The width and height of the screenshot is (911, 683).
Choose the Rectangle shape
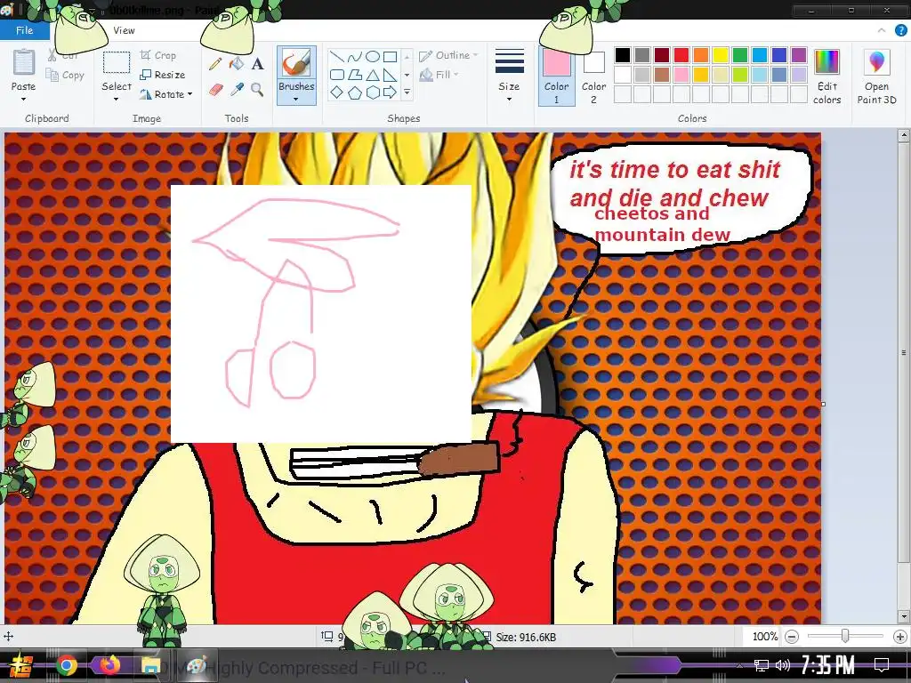tap(391, 56)
